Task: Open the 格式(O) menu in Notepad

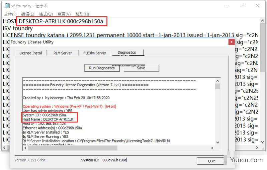Action: [46, 14]
